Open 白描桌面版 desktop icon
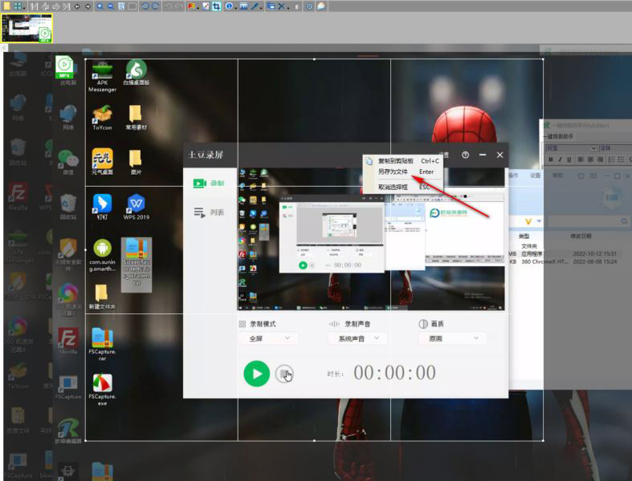Screen dimensions: 632x481 [x=137, y=72]
